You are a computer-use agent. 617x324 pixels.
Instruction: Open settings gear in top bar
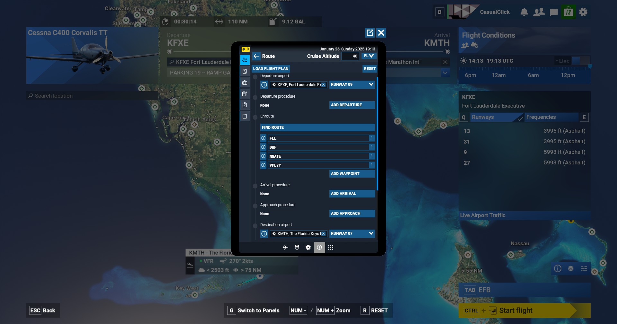click(583, 12)
